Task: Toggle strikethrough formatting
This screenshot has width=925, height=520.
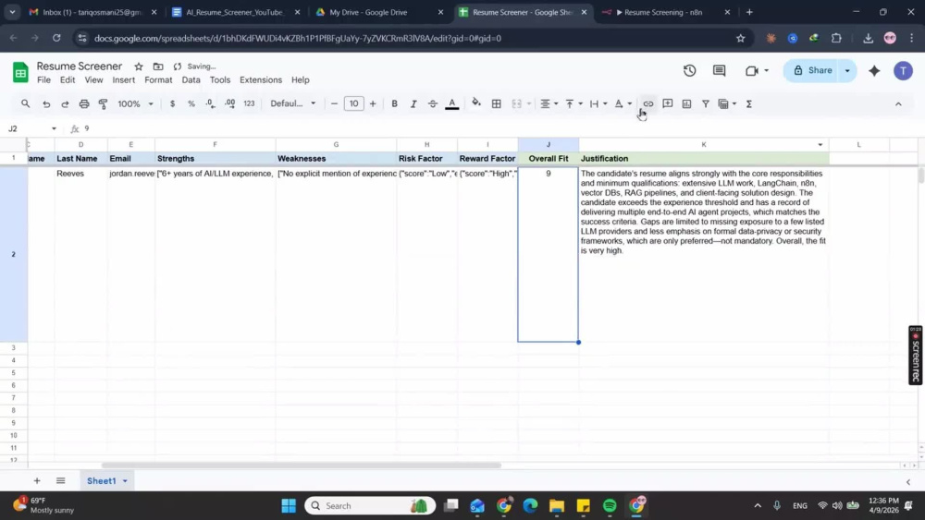Action: 432,103
